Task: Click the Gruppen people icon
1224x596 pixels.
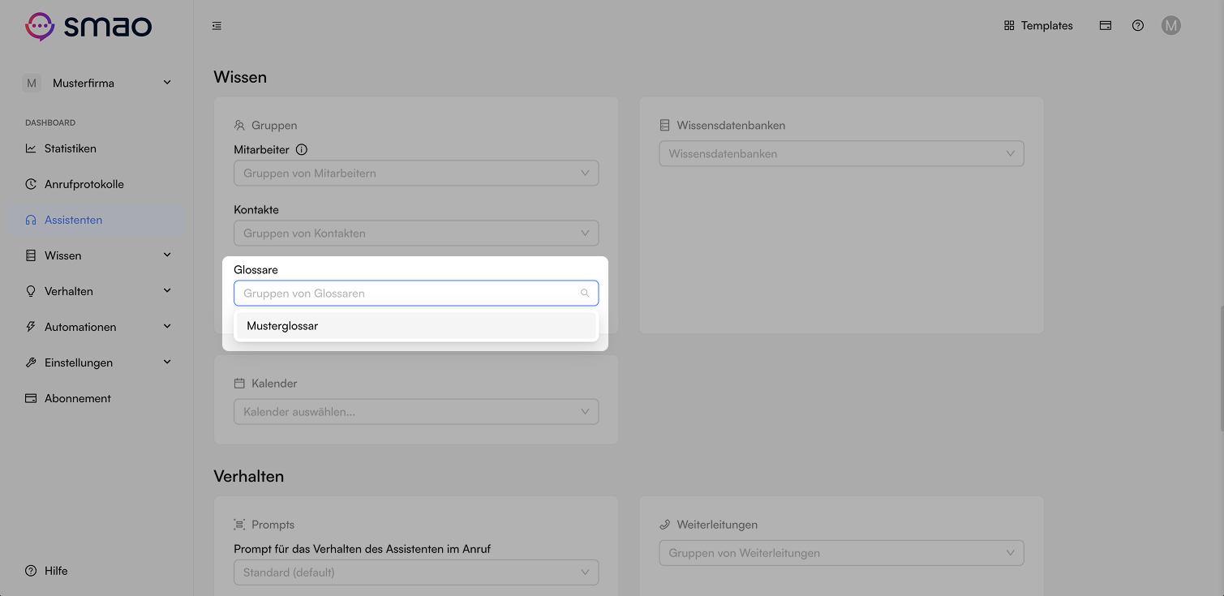Action: point(239,126)
